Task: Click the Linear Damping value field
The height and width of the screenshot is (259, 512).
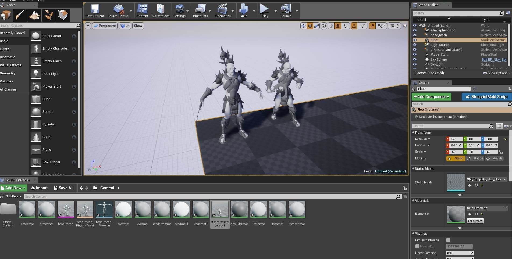Action: (x=460, y=253)
